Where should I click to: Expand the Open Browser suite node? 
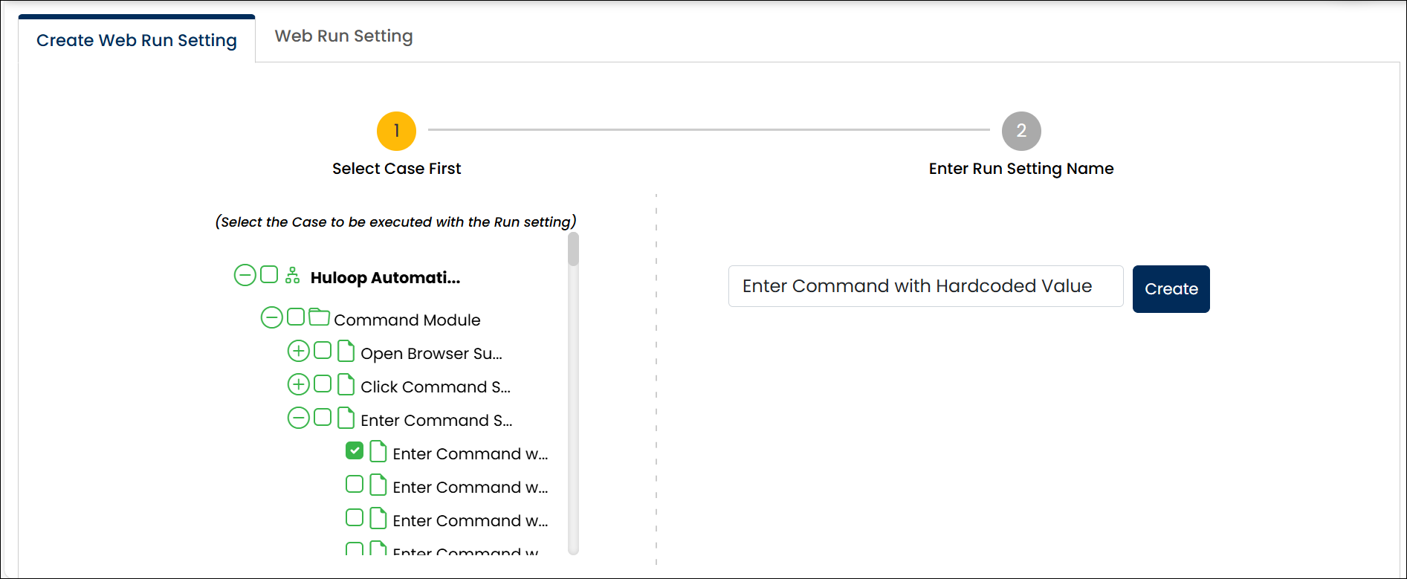click(298, 351)
